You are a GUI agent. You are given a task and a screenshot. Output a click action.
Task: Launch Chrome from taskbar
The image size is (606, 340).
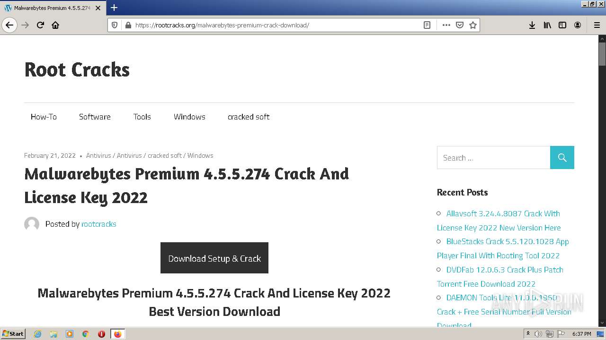click(x=86, y=334)
